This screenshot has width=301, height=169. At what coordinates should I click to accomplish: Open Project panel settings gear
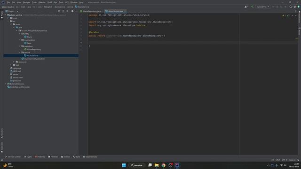(72, 11)
